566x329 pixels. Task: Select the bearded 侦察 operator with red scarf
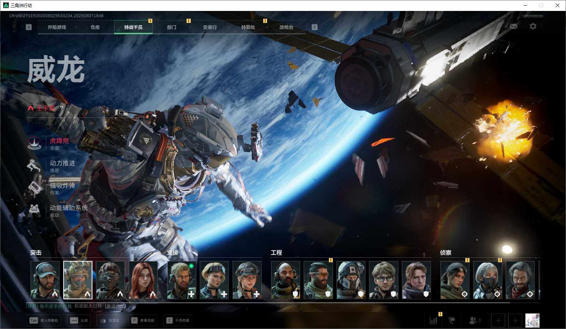pos(520,280)
